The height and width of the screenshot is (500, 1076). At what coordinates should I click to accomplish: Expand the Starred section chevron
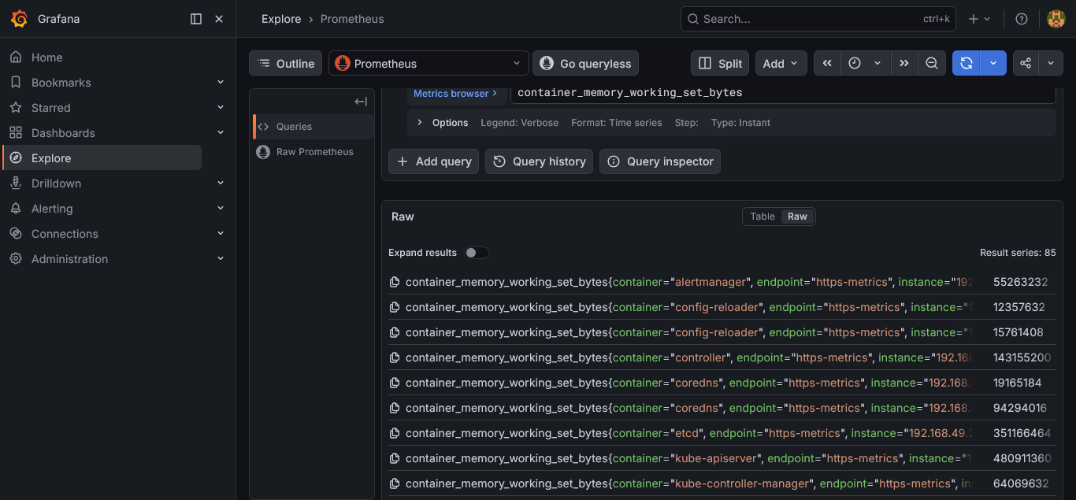tap(221, 107)
